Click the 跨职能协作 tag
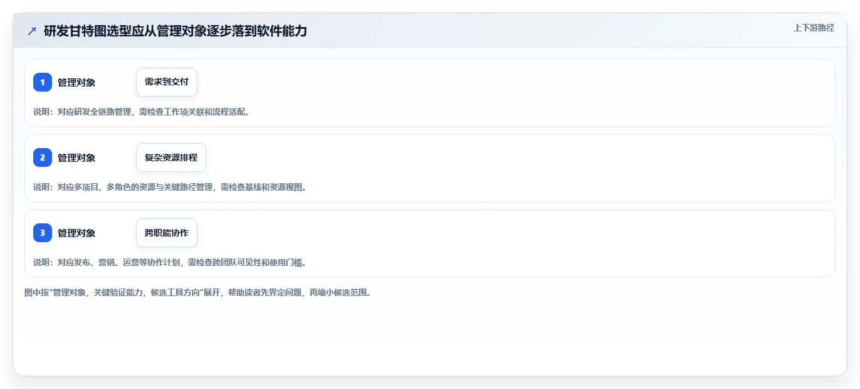The width and height of the screenshot is (860, 389). (167, 233)
